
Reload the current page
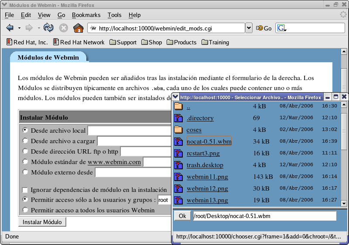click(x=48, y=28)
